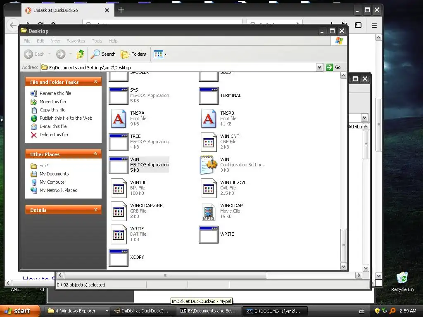Click the Go button
The height and width of the screenshot is (317, 423).
click(333, 67)
